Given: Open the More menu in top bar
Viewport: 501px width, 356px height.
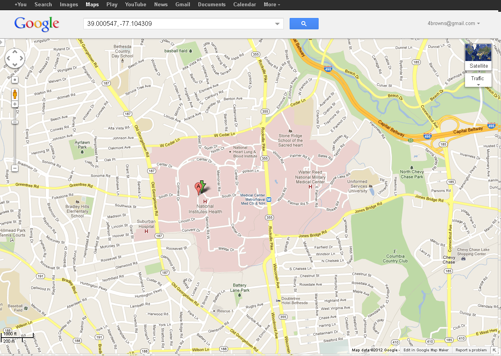Looking at the screenshot, I should tap(272, 5).
